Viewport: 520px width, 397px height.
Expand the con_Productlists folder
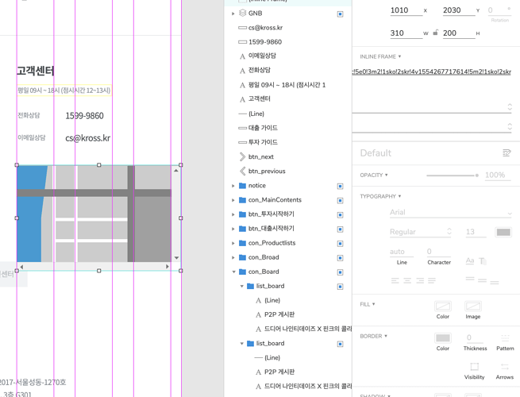(x=233, y=243)
